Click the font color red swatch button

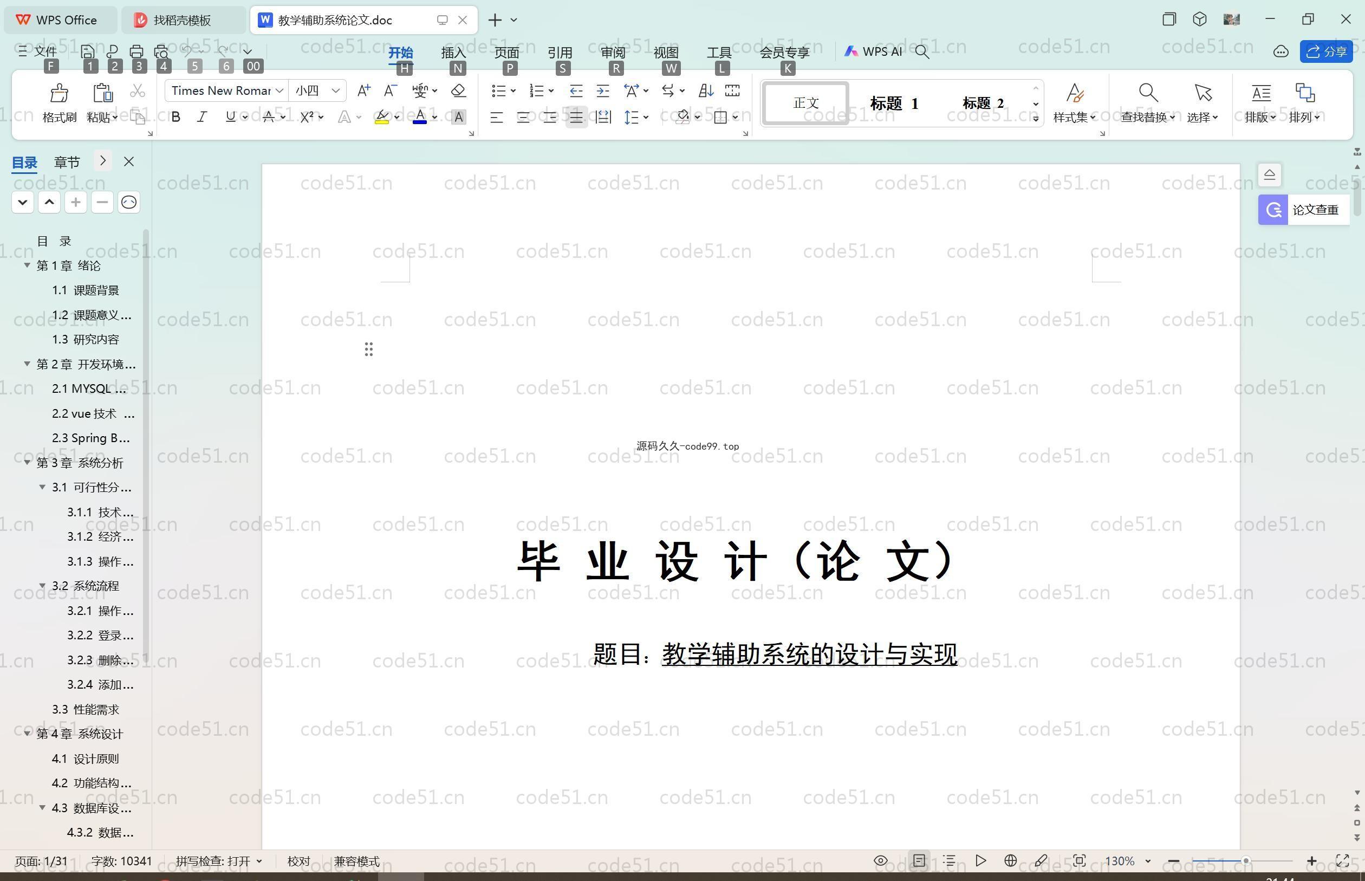[420, 117]
